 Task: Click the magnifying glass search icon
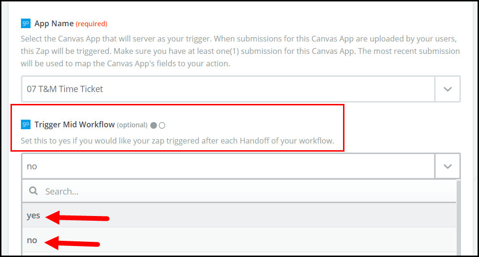pos(33,191)
